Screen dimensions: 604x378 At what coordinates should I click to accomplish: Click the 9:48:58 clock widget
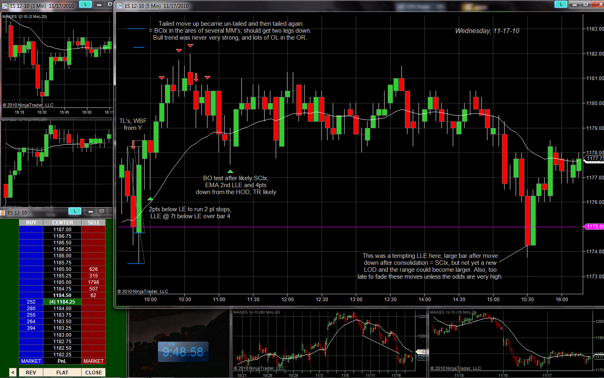click(183, 352)
